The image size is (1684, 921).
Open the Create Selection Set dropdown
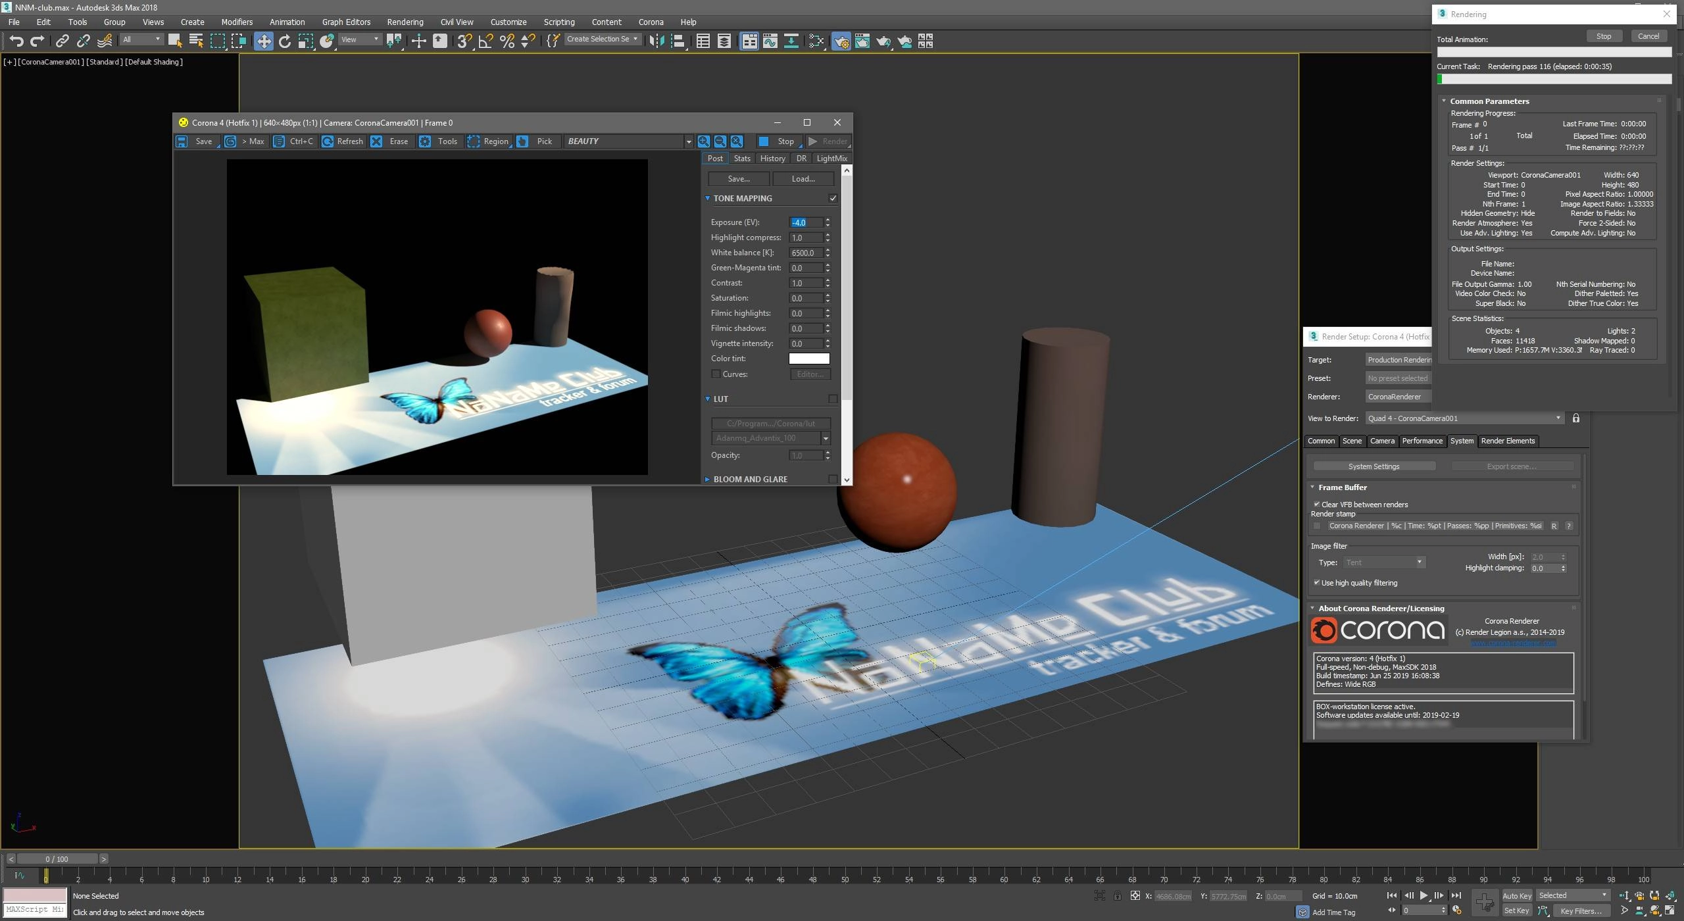tap(603, 39)
